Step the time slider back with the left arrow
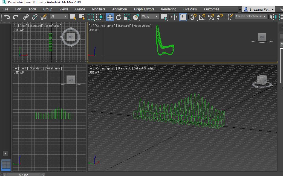283x176 pixels. coord(5,175)
